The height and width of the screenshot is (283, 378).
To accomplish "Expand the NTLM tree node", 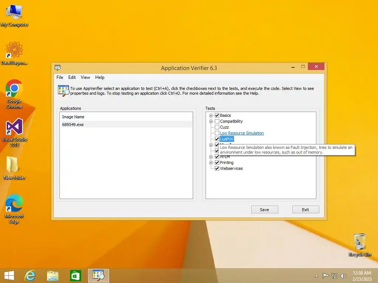I will click(x=211, y=157).
